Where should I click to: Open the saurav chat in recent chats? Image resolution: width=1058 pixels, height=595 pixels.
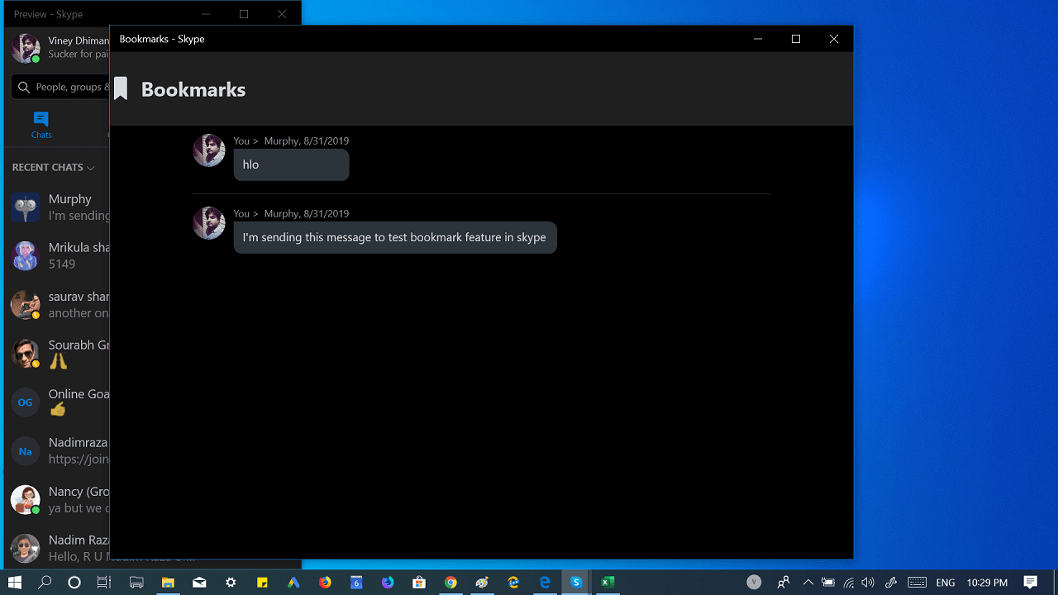[57, 304]
